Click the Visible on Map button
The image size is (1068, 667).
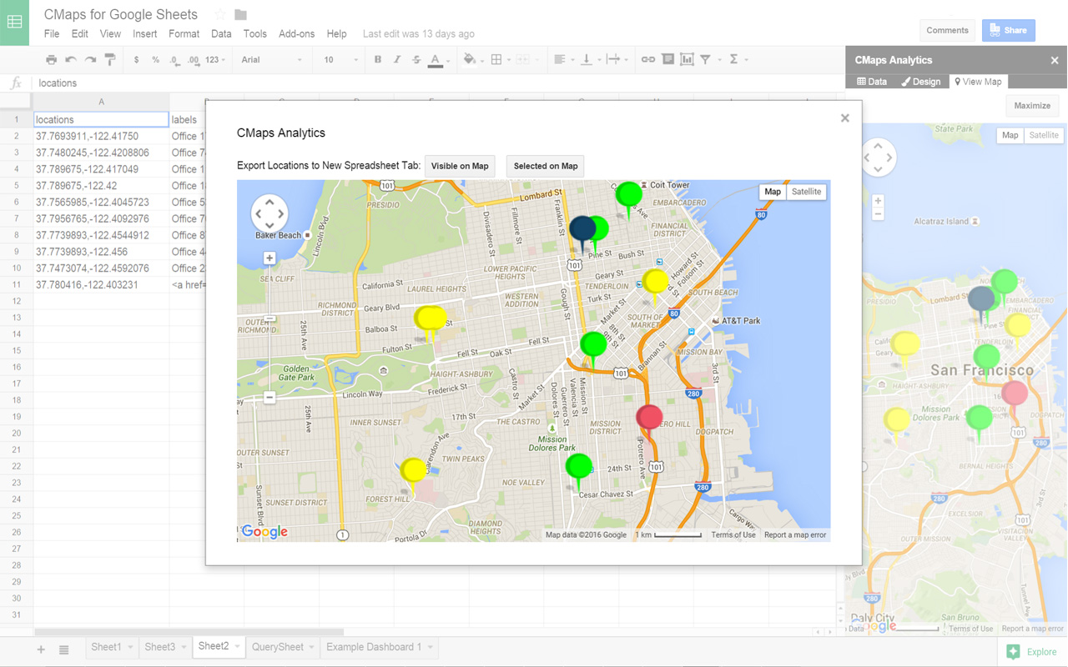pyautogui.click(x=460, y=165)
